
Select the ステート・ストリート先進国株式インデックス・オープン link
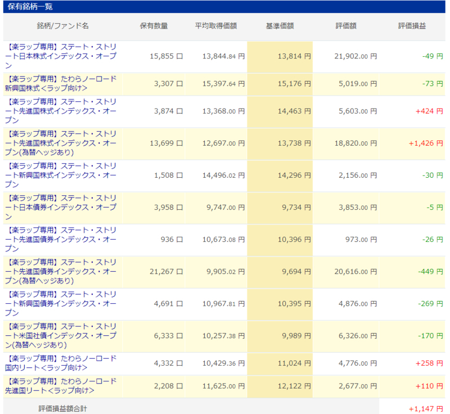coord(62,111)
